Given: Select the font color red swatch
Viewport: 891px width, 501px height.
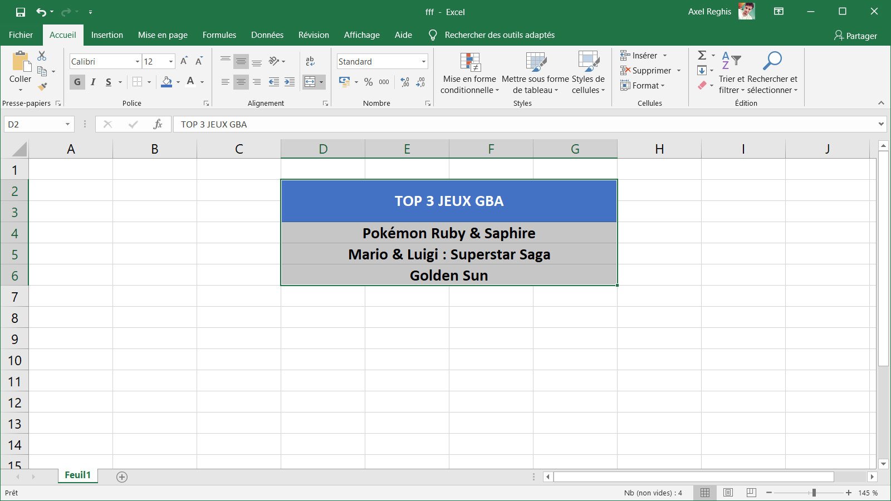Looking at the screenshot, I should coord(189,82).
